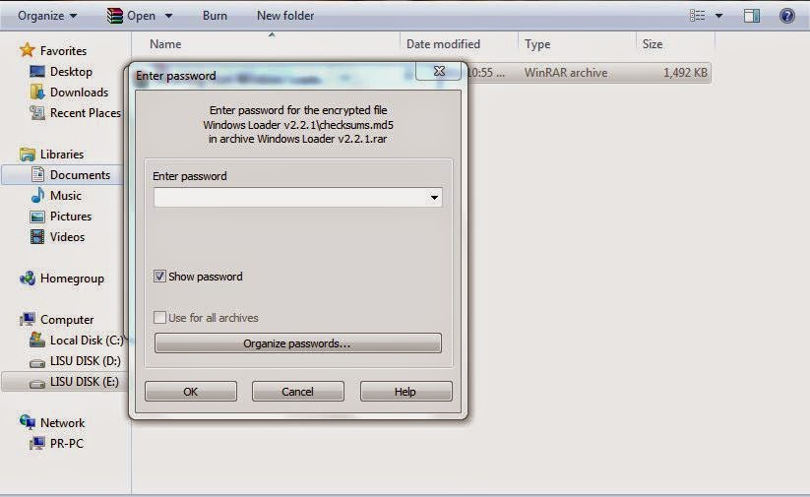810x497 pixels.
Task: Select LISU DISK (E:) label
Action: tap(85, 381)
